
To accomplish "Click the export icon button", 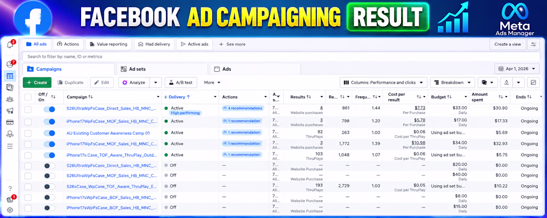I will [x=506, y=82].
